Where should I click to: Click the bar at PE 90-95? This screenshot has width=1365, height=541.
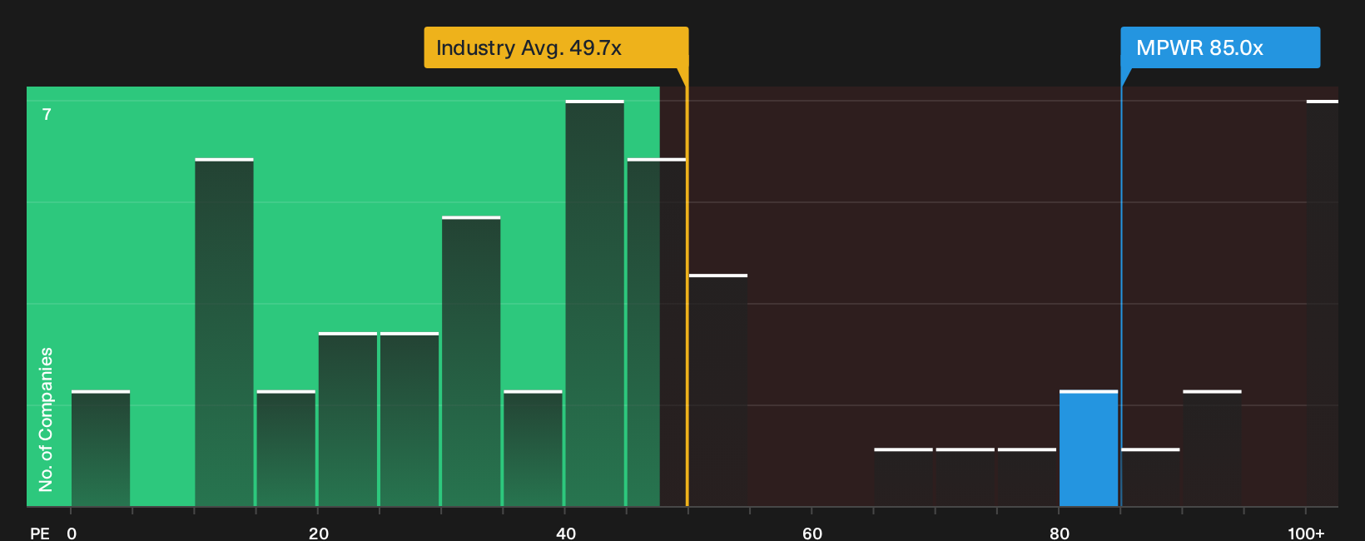(1212, 449)
